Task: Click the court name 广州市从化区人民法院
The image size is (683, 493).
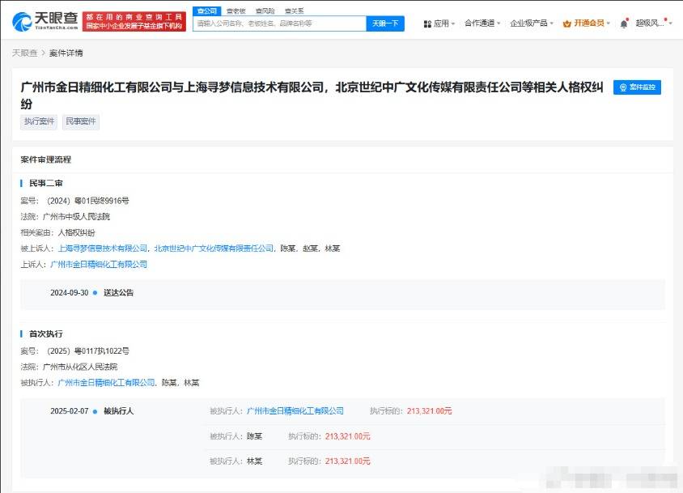Action: [x=80, y=367]
